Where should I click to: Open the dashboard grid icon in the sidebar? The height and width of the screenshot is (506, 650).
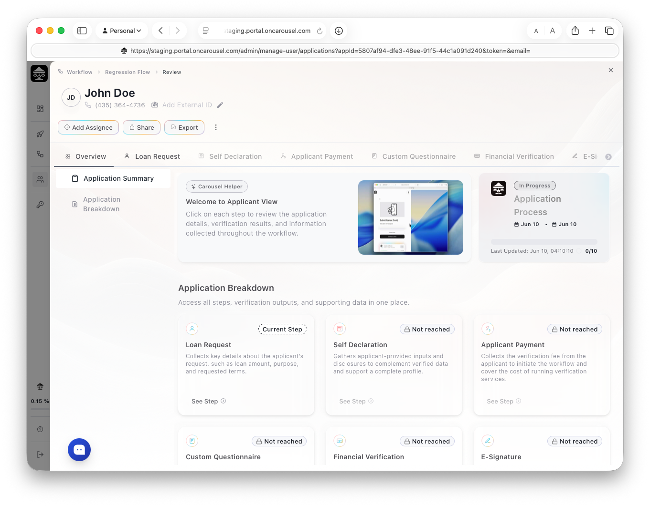[40, 109]
